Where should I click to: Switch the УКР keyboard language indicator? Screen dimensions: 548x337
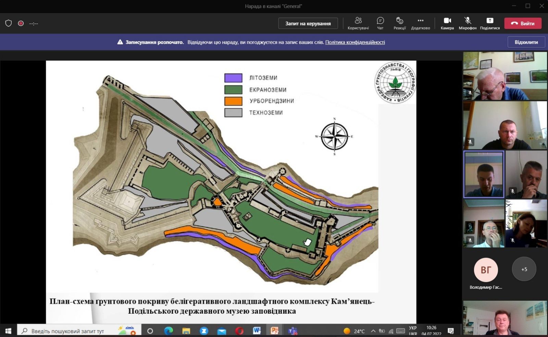[413, 330]
